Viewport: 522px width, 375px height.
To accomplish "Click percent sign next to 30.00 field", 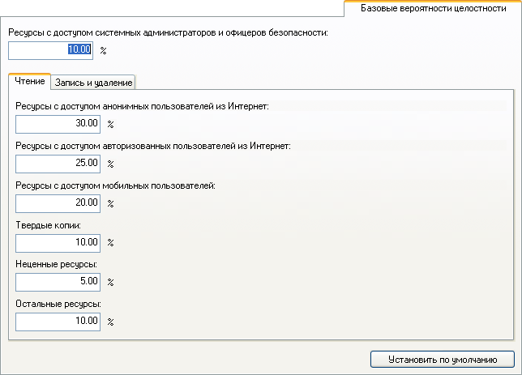I will pyautogui.click(x=110, y=125).
